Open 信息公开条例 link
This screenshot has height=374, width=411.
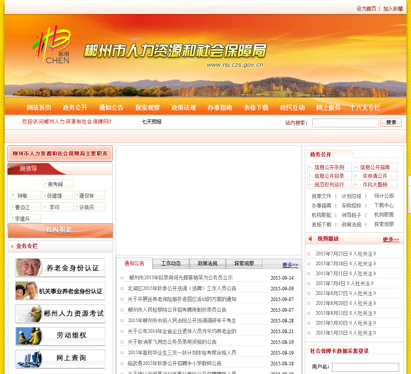(x=329, y=168)
